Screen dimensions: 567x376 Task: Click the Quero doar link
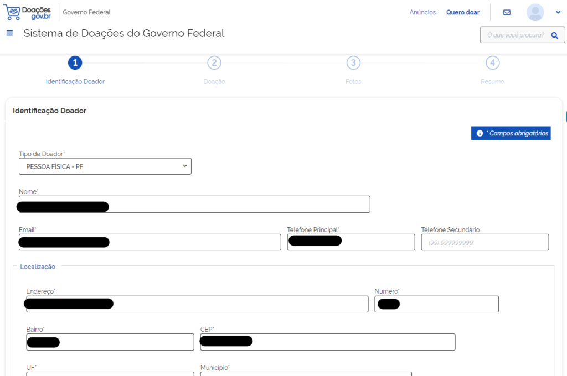462,12
